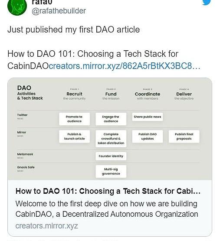The height and width of the screenshot is (241, 220).
Task: Click the Gnosis Safe row label
Action: click(26, 167)
